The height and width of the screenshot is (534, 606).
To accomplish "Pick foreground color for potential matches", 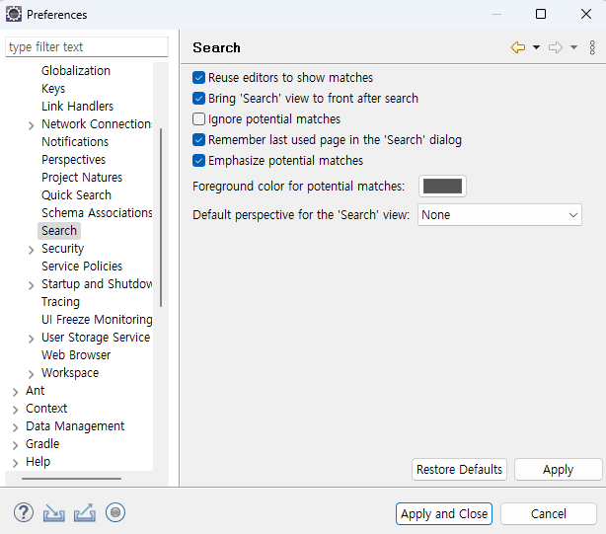I will pyautogui.click(x=442, y=187).
